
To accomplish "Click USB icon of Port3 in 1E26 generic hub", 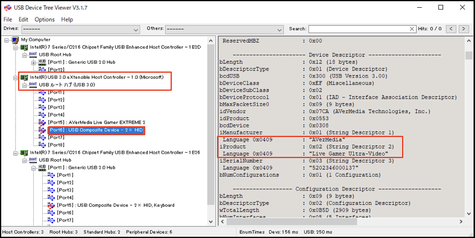I will pyautogui.click(x=51, y=191).
